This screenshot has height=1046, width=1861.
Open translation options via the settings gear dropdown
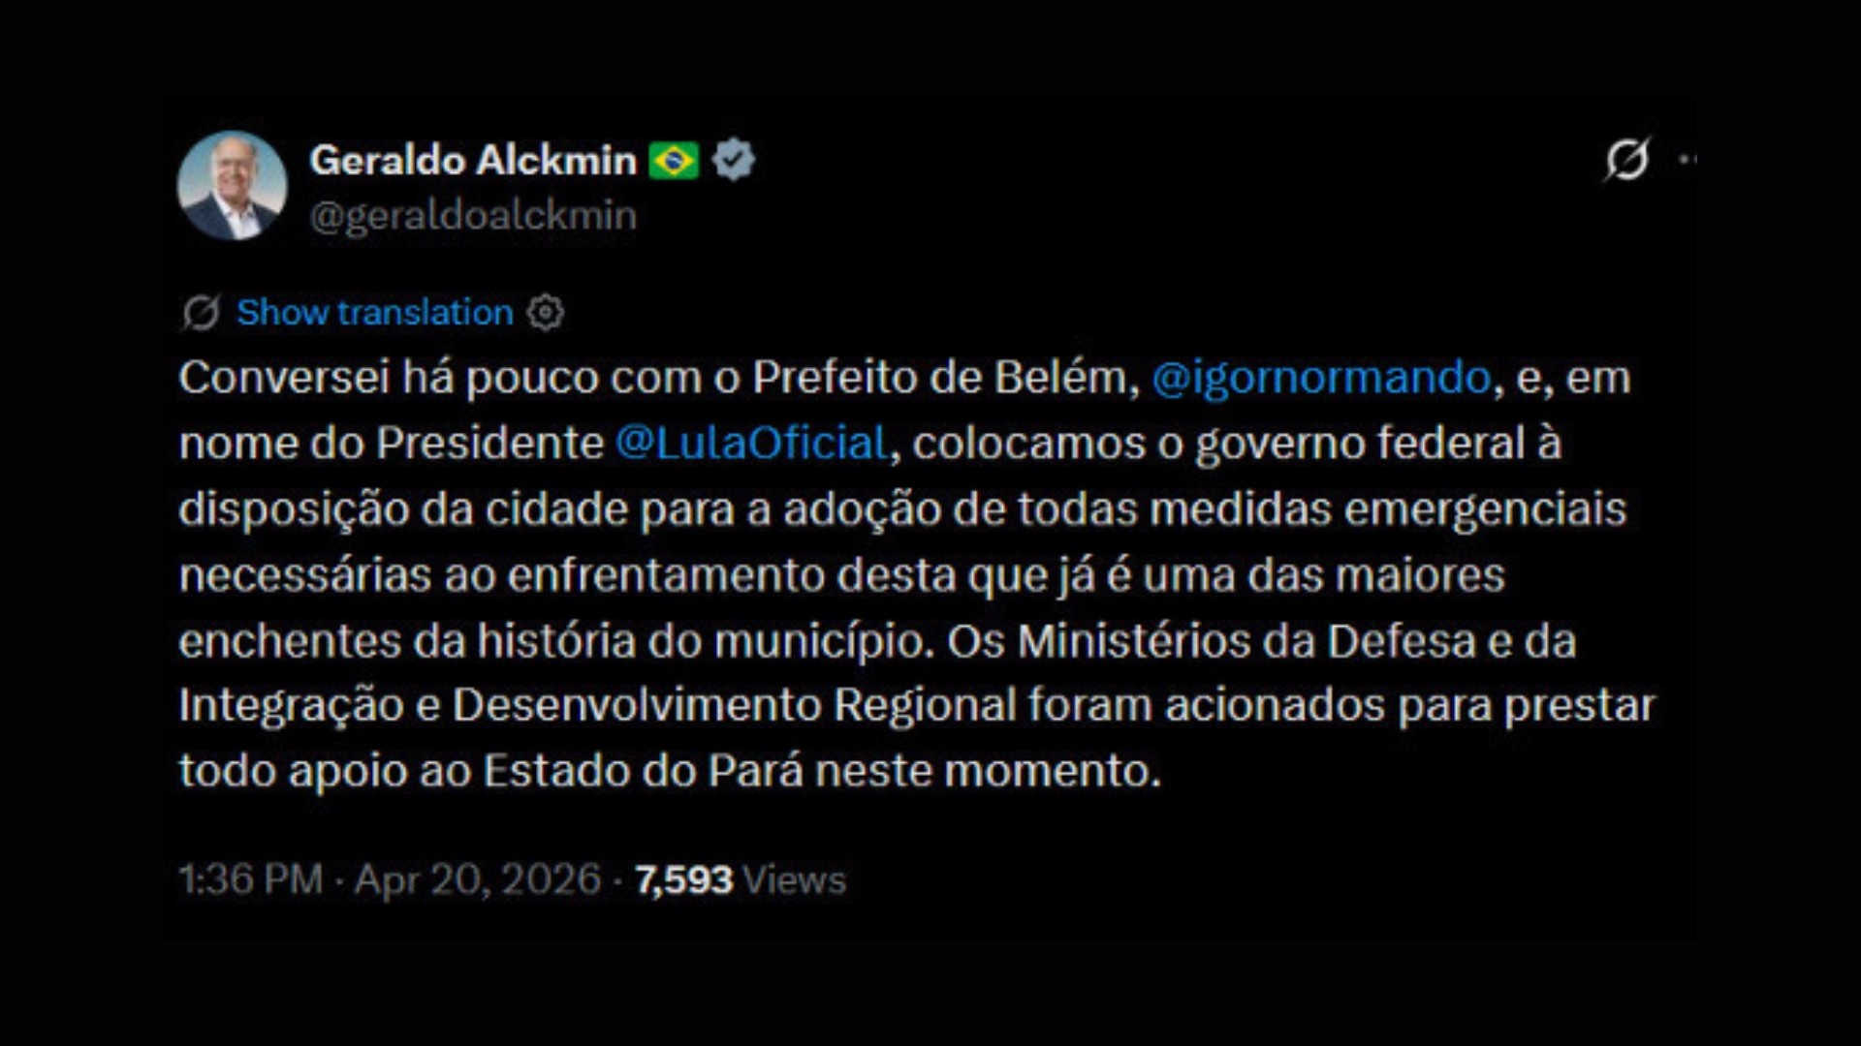click(x=547, y=312)
